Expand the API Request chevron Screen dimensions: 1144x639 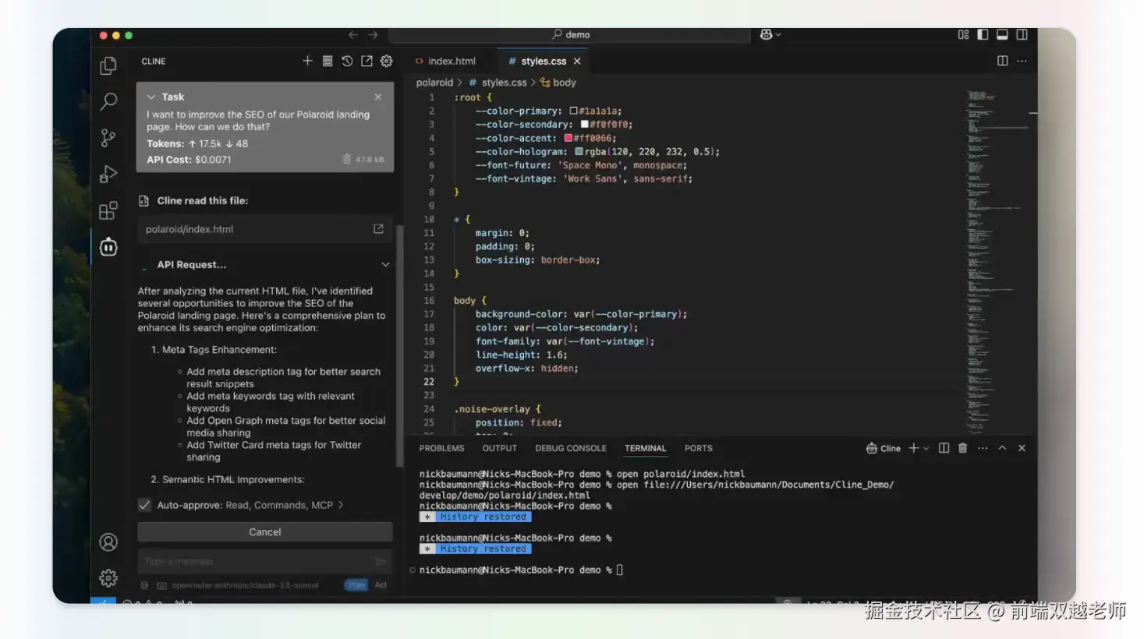pyautogui.click(x=385, y=264)
